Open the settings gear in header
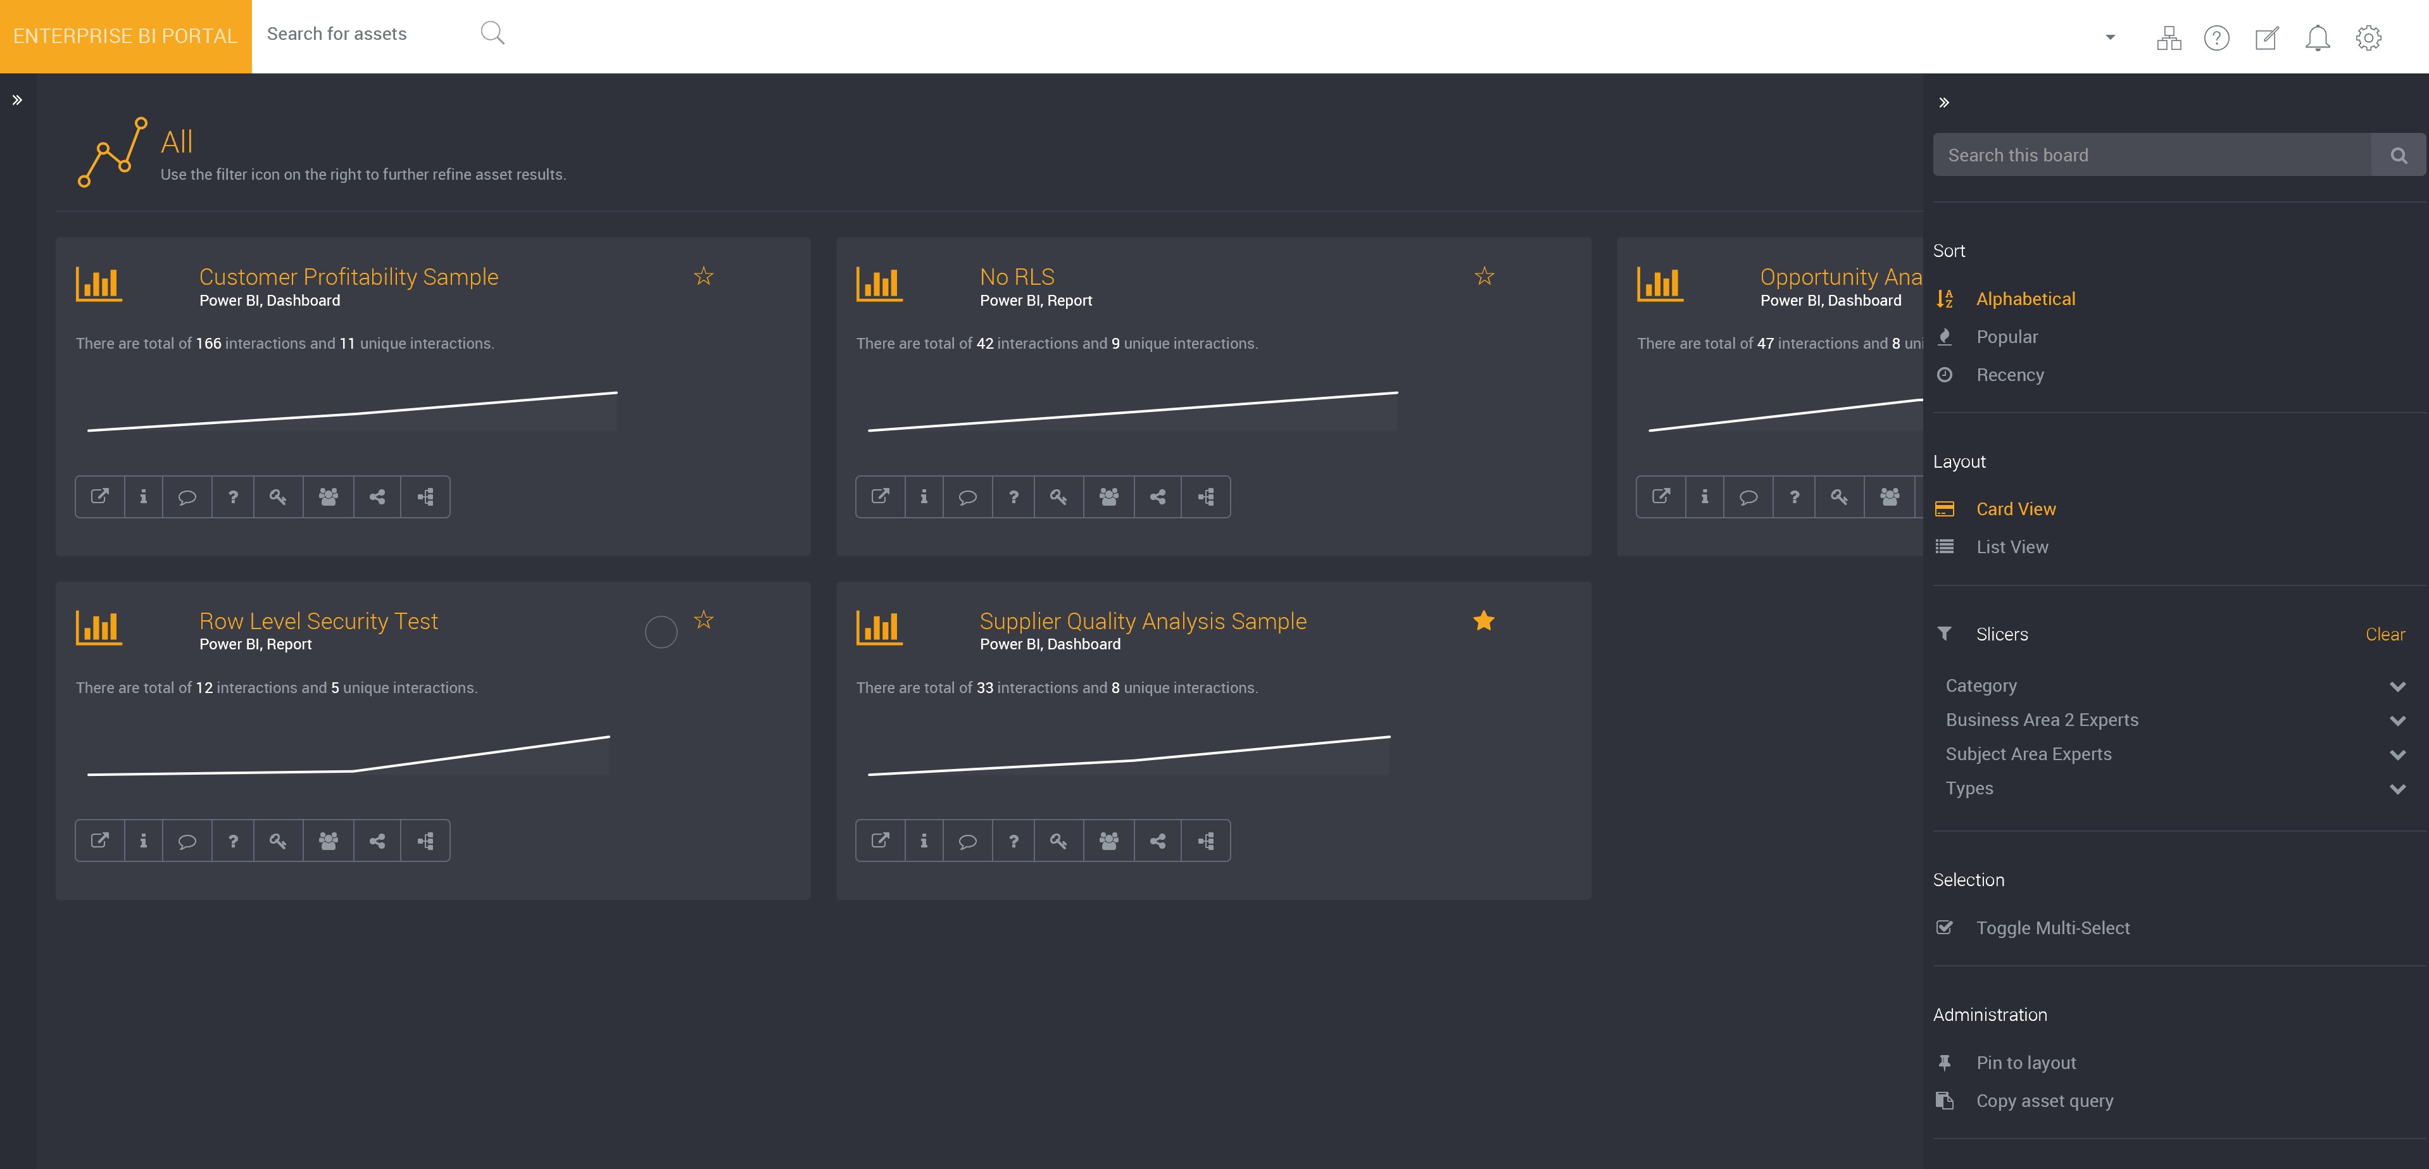Image resolution: width=2429 pixels, height=1169 pixels. coord(2369,38)
